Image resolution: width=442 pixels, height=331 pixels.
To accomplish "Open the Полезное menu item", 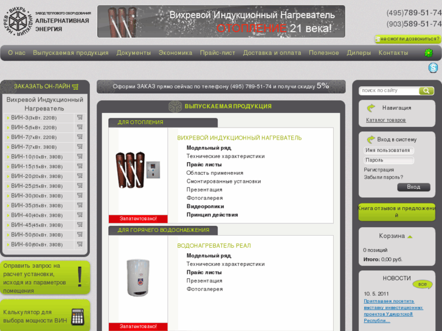I will point(324,53).
